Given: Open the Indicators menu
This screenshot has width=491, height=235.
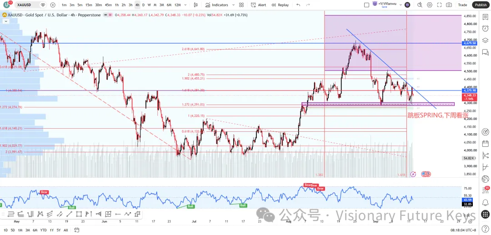Looking at the screenshot, I should (217, 5).
